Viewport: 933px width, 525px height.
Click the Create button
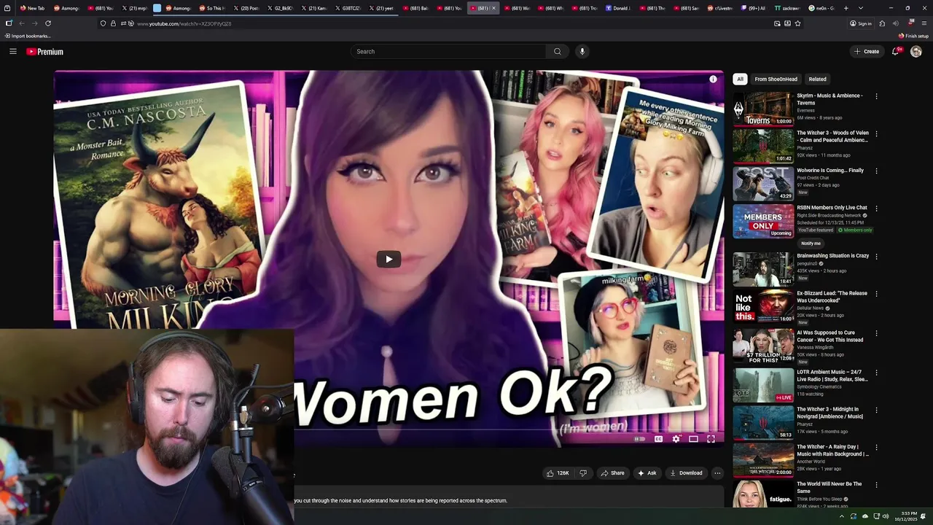tap(867, 51)
